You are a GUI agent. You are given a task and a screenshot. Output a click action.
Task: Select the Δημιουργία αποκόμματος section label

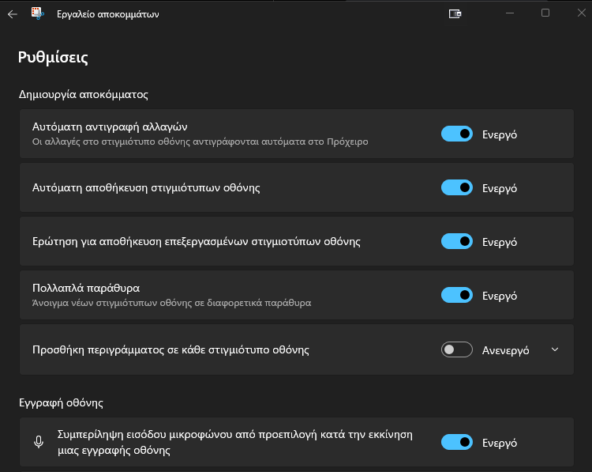tap(84, 94)
